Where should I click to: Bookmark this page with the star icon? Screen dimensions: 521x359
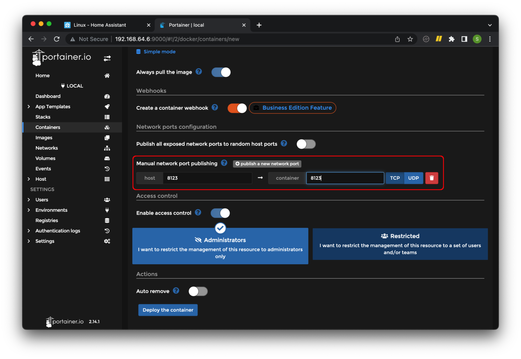pos(410,39)
